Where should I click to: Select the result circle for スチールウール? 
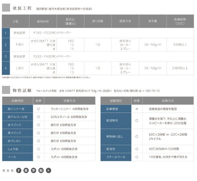[137, 157]
